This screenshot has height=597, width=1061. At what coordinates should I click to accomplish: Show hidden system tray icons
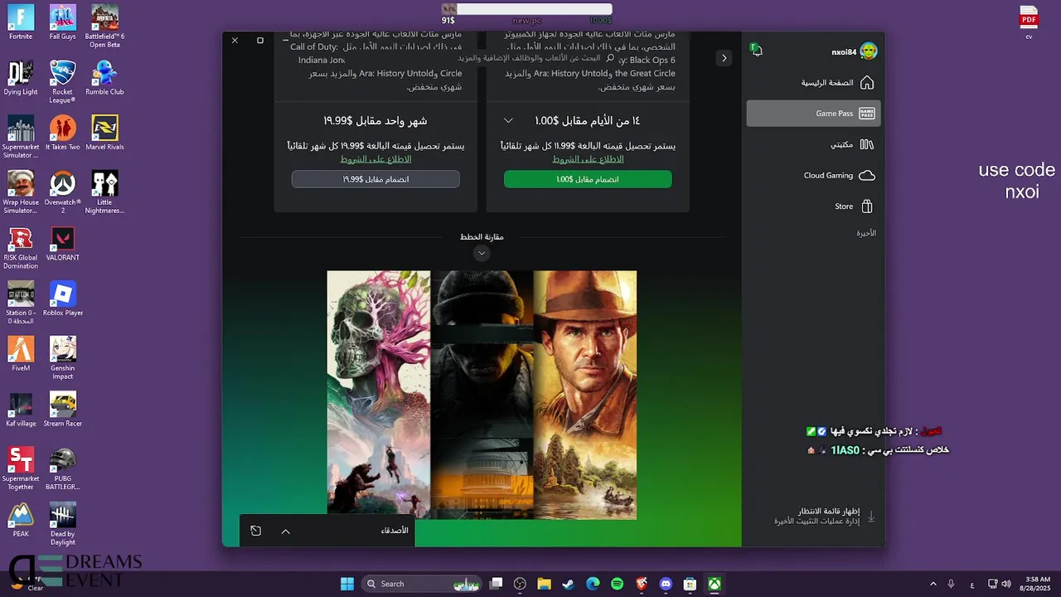[933, 584]
